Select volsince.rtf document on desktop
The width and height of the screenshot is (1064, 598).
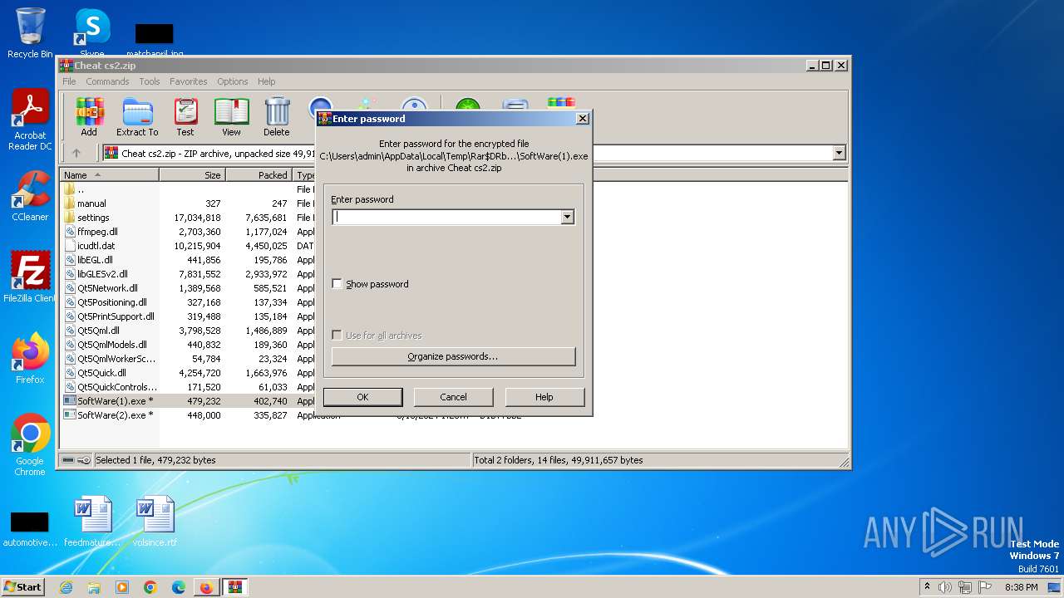[x=155, y=522]
